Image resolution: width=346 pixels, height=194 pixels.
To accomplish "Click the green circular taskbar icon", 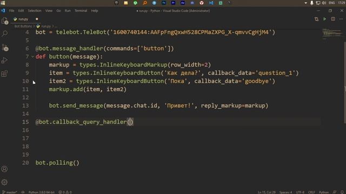I will [x=135, y=3].
